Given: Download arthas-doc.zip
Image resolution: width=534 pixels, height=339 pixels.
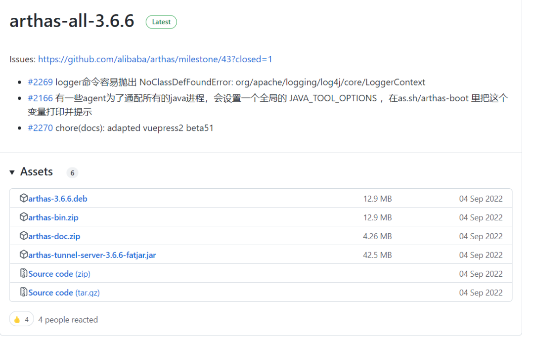Looking at the screenshot, I should [x=54, y=236].
